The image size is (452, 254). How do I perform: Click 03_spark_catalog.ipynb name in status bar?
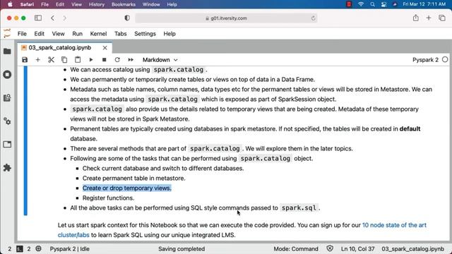[412, 249]
